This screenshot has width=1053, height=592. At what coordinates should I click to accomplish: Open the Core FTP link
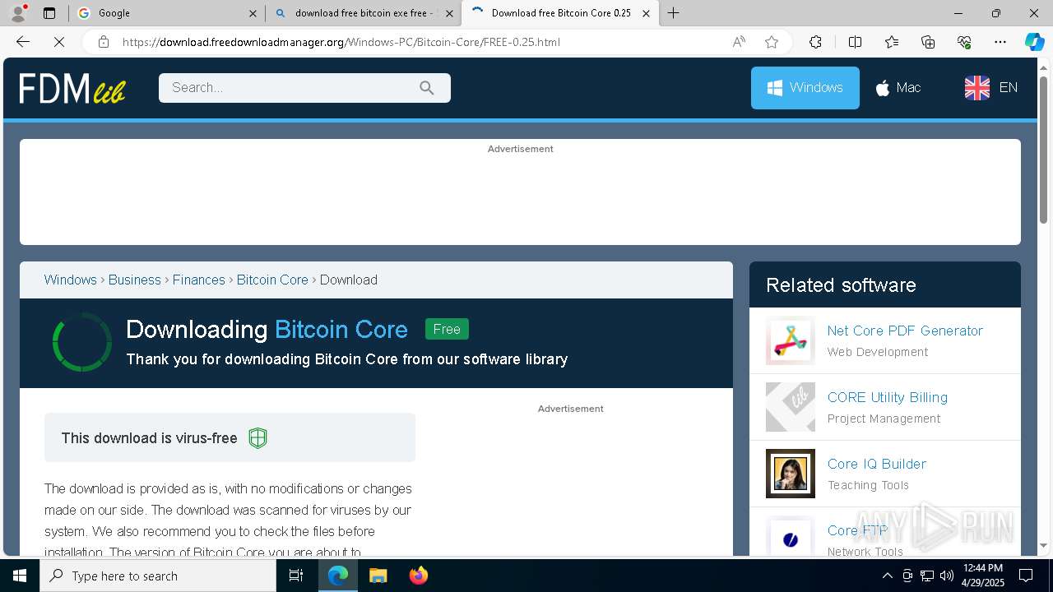(858, 530)
